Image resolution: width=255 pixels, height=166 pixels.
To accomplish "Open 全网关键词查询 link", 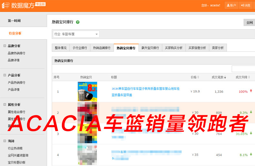I will click(18, 155).
